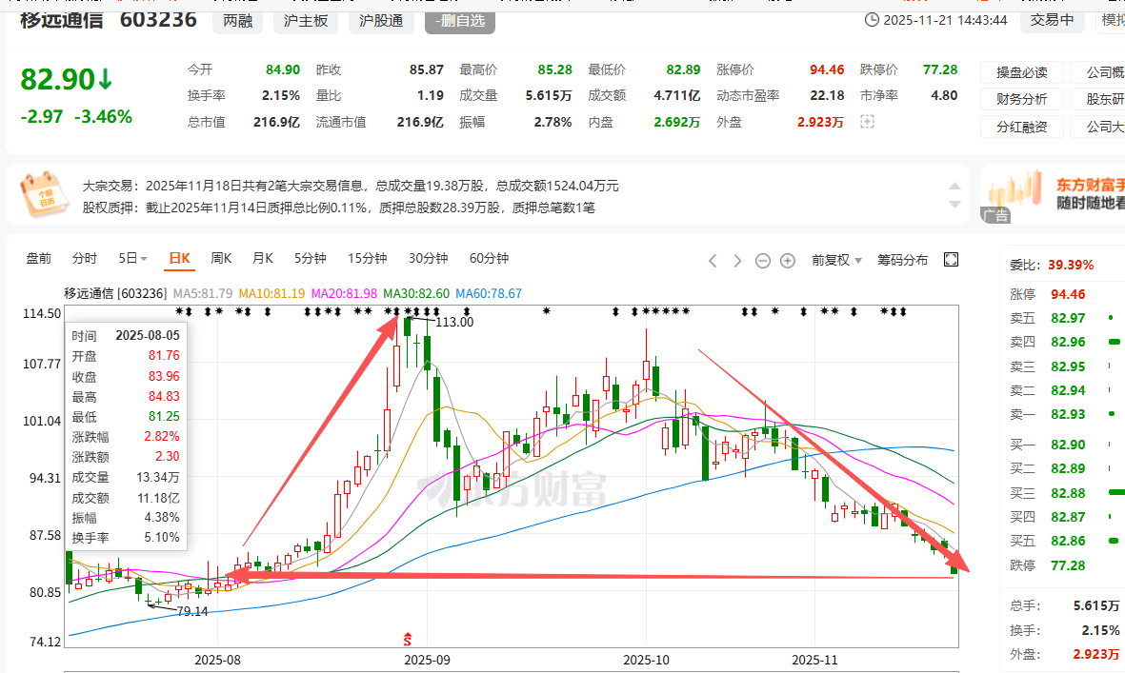Switch to 30分钟 chart
This screenshot has height=673, width=1125.
click(429, 258)
